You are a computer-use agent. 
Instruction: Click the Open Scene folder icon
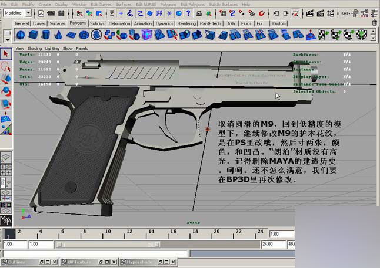(51, 13)
